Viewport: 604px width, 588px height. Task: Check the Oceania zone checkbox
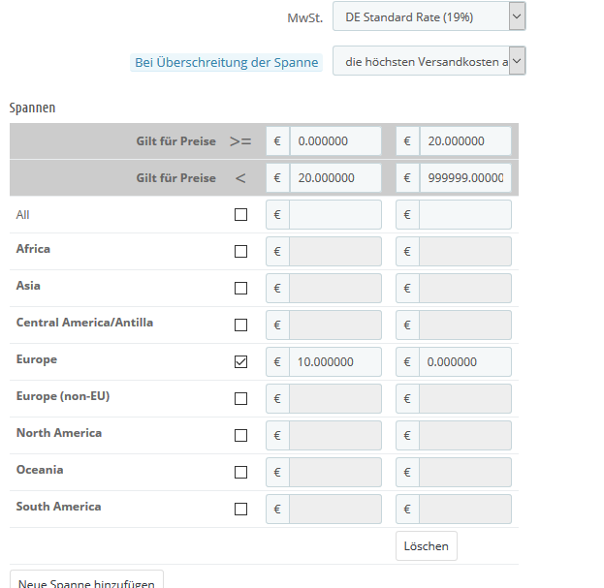241,473
